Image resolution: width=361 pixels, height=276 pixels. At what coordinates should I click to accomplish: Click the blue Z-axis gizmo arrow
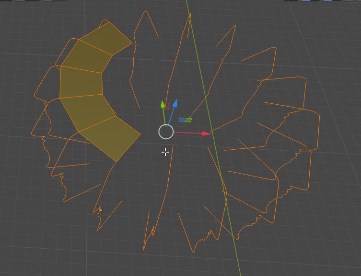coord(175,103)
